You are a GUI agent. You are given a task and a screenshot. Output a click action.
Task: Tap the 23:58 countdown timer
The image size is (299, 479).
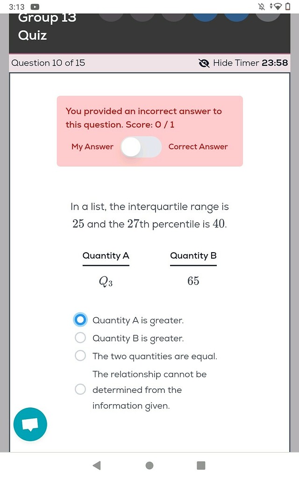275,63
